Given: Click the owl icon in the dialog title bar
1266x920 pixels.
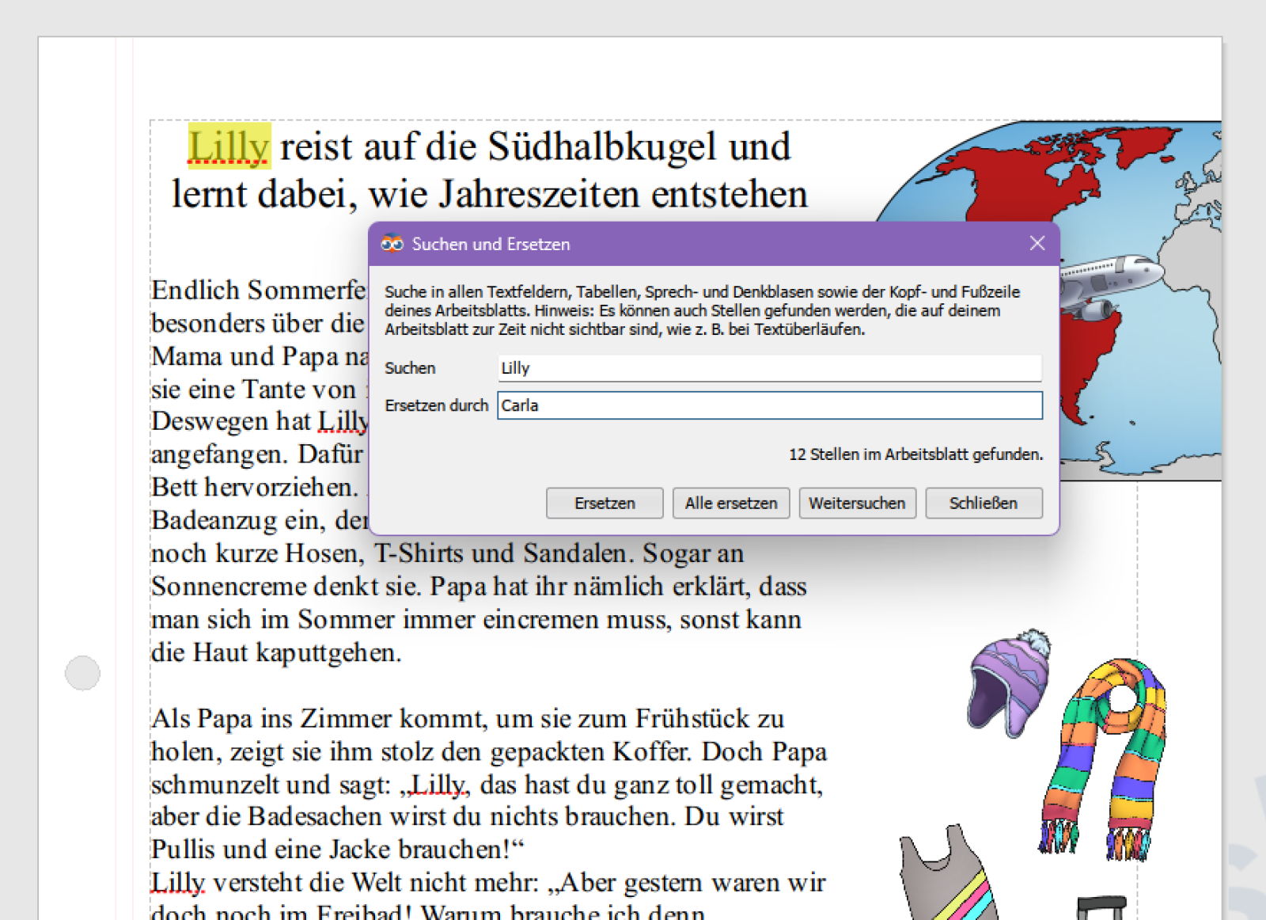Looking at the screenshot, I should tap(392, 244).
